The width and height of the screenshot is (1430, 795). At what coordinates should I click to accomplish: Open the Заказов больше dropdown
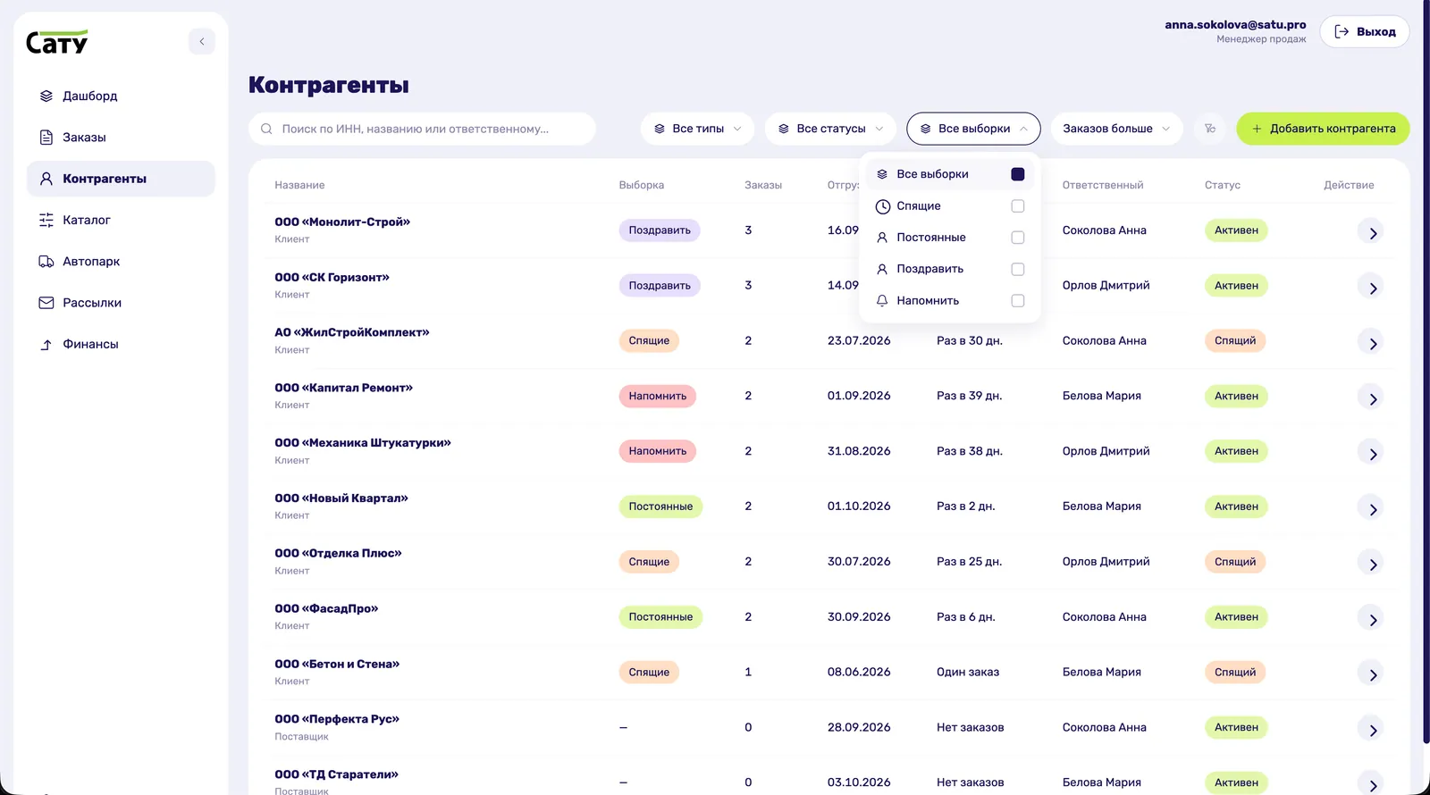(x=1116, y=129)
